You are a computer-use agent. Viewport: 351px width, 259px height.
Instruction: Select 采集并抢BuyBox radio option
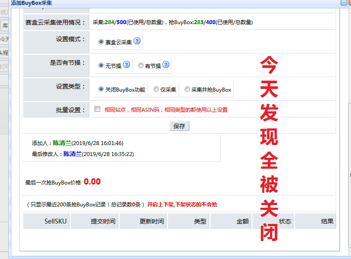tap(187, 89)
